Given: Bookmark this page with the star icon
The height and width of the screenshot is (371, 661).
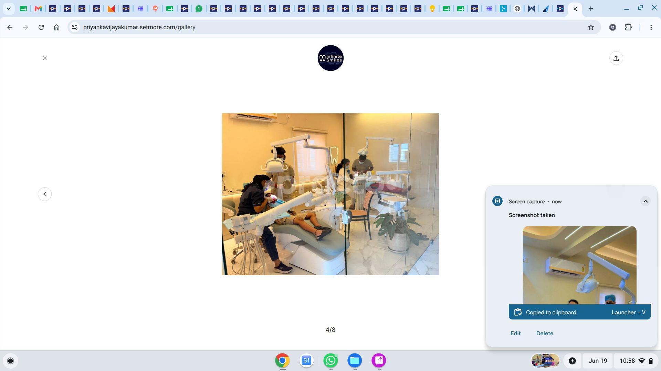Looking at the screenshot, I should pyautogui.click(x=591, y=27).
